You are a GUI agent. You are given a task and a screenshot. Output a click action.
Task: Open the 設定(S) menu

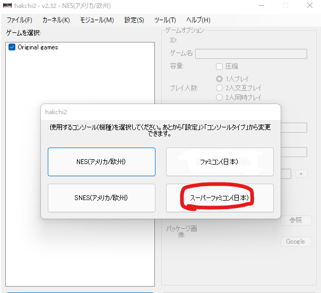[x=134, y=20]
